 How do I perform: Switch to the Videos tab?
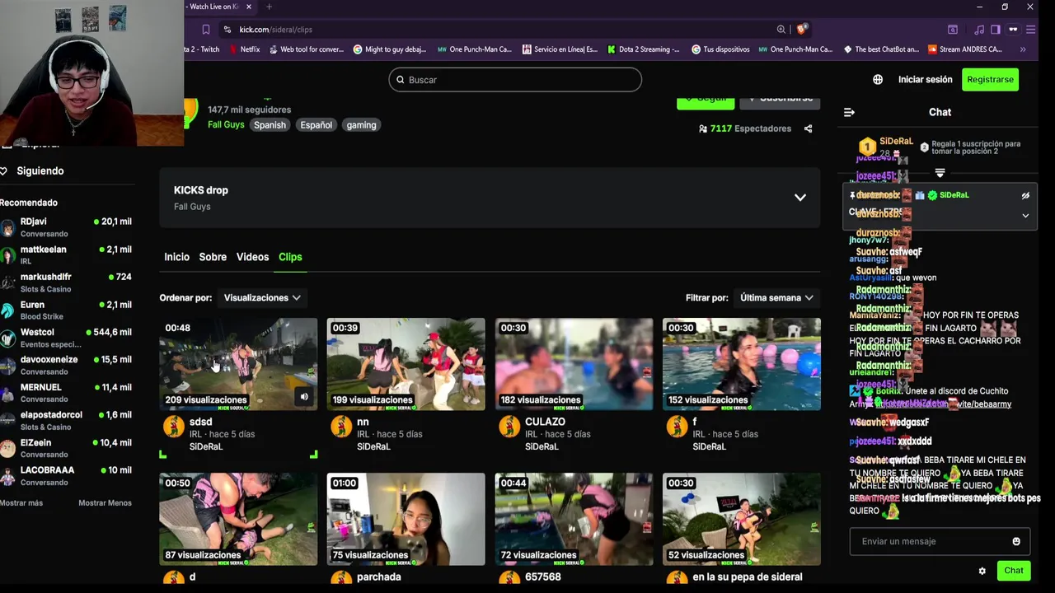[252, 257]
